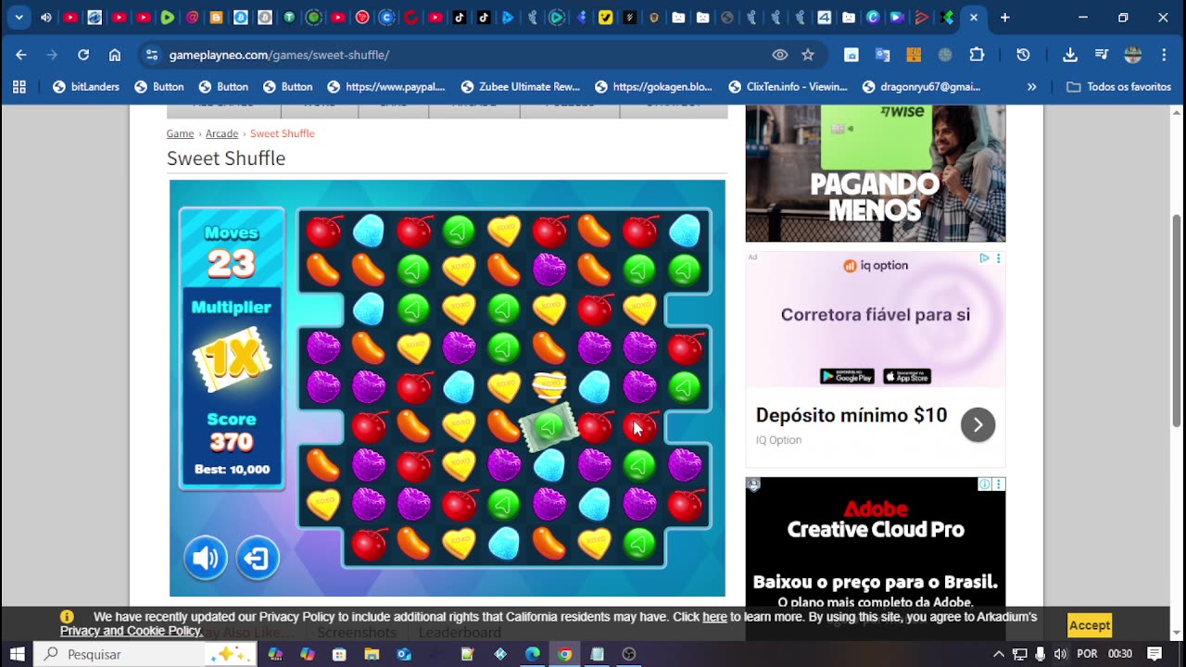Go back to the previous page
This screenshot has height=667, width=1186.
[x=21, y=55]
